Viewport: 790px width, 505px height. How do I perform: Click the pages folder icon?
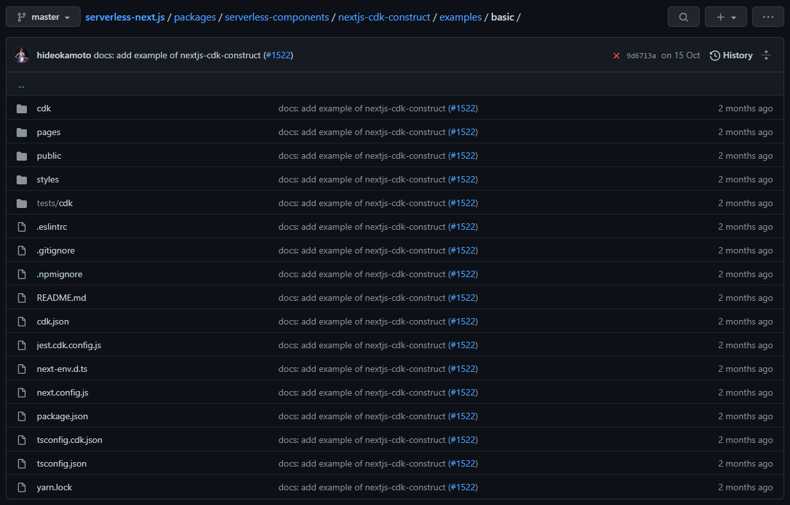coord(22,132)
